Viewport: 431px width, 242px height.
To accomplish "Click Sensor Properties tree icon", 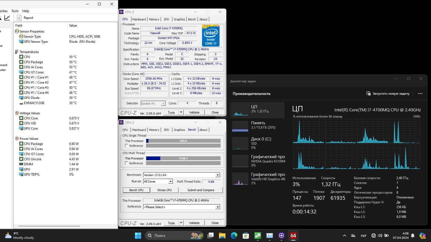I will tap(17, 31).
